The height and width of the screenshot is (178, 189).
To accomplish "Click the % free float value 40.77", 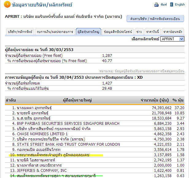I will click(107, 61).
